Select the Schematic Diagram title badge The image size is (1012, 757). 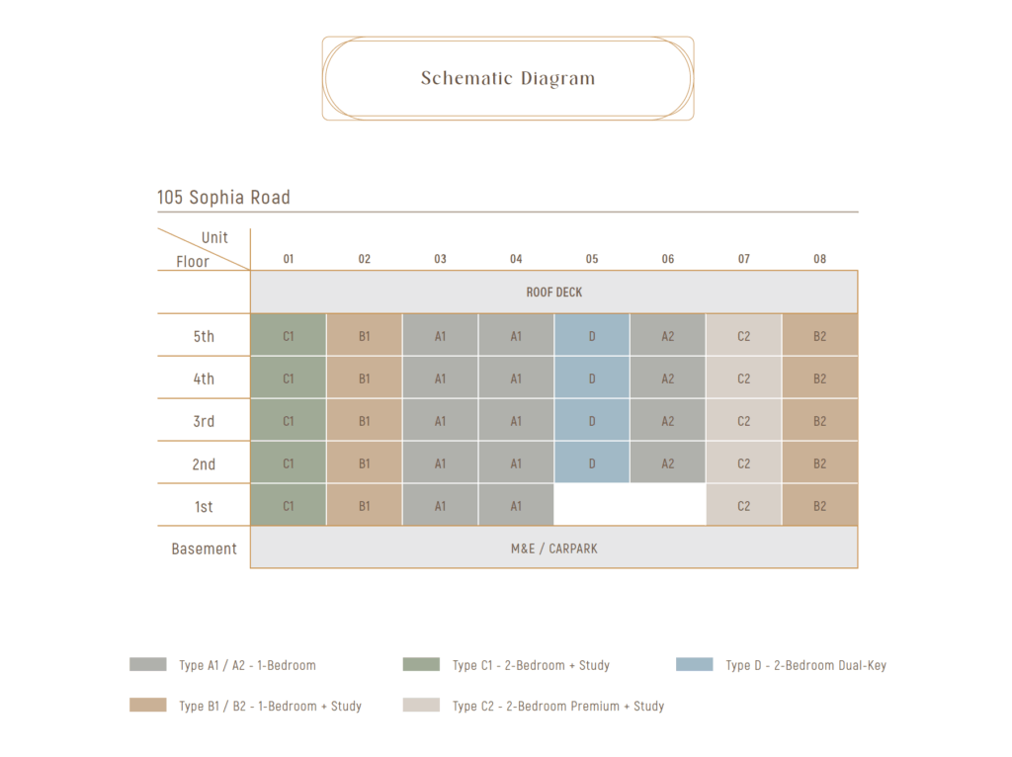click(508, 79)
